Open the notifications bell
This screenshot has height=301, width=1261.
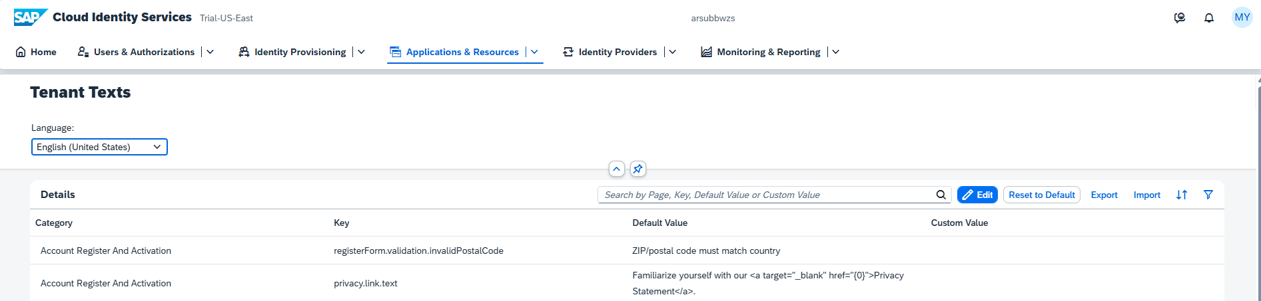[1209, 18]
